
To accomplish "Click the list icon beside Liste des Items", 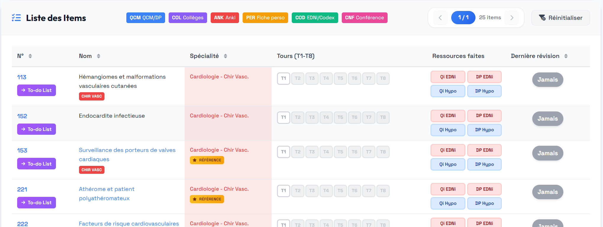I will 16,18.
